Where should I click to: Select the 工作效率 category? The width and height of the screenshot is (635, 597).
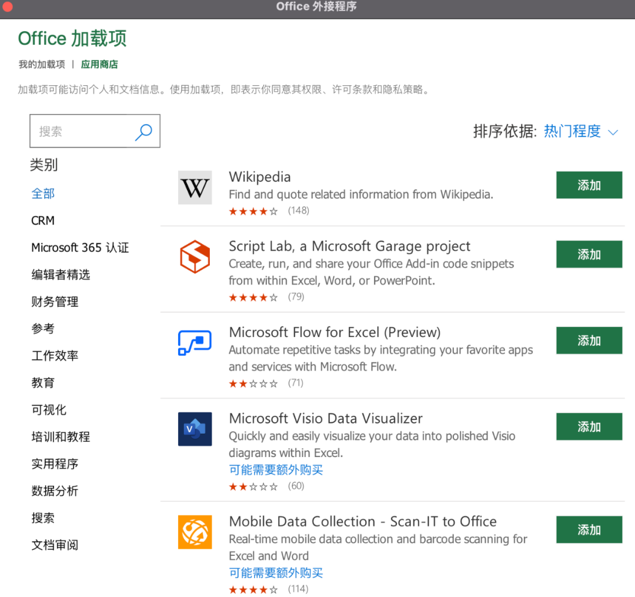click(55, 356)
